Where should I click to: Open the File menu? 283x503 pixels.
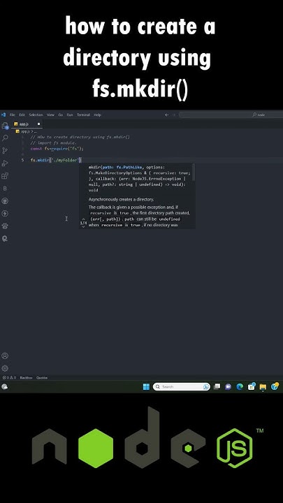coord(12,115)
